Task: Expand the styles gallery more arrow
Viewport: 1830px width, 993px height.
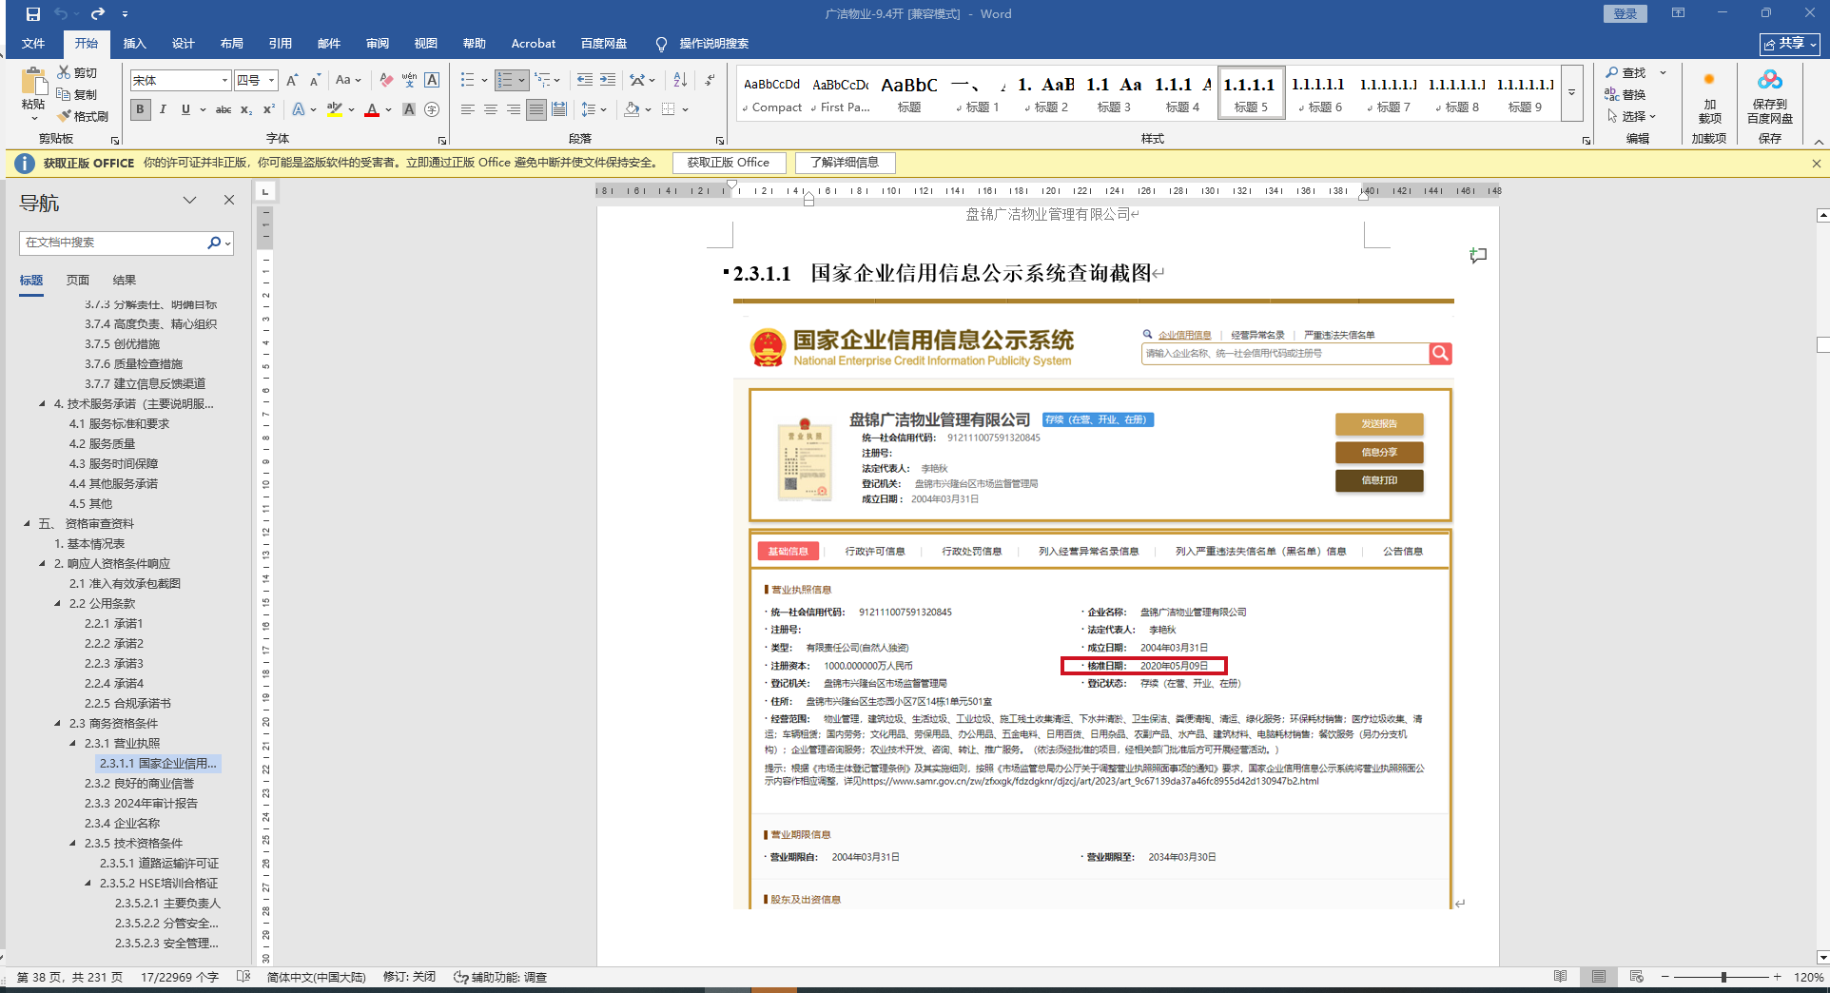Action: click(x=1571, y=93)
